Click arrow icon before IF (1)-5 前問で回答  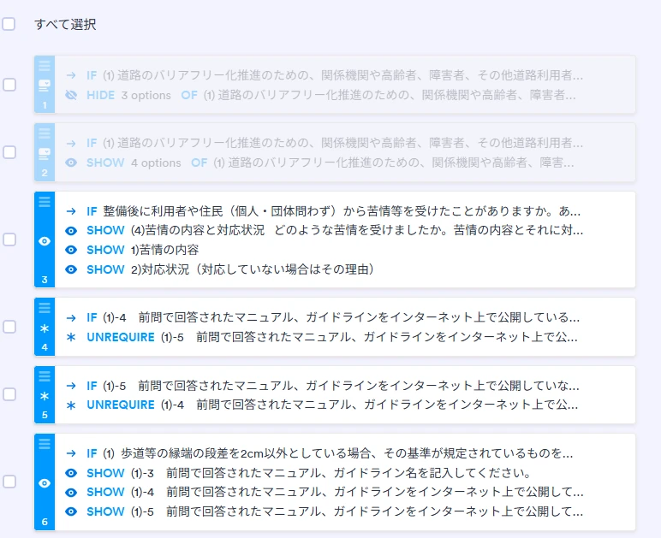(x=71, y=386)
